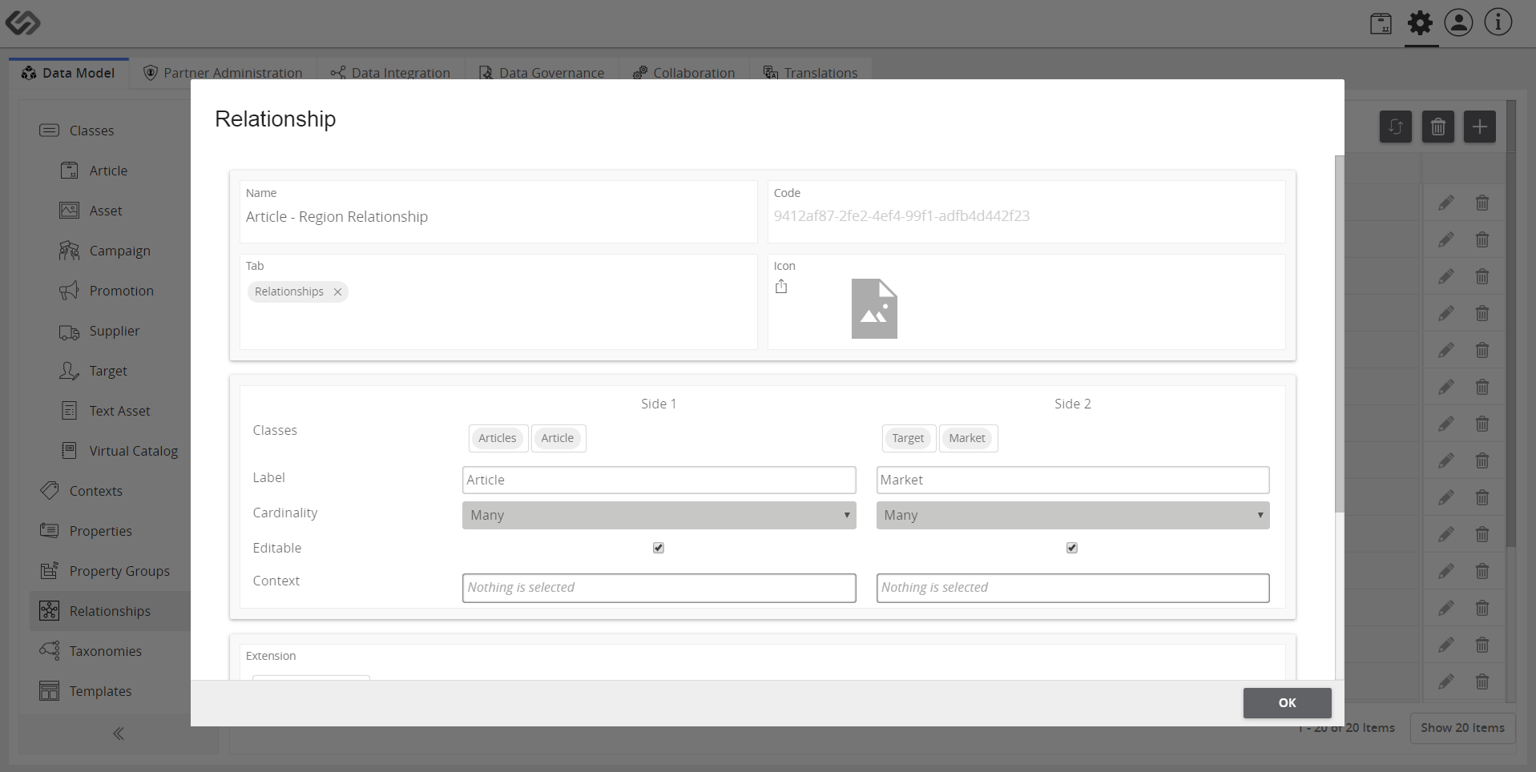Open the Side 1 Context selector
The image size is (1536, 772).
click(x=659, y=588)
